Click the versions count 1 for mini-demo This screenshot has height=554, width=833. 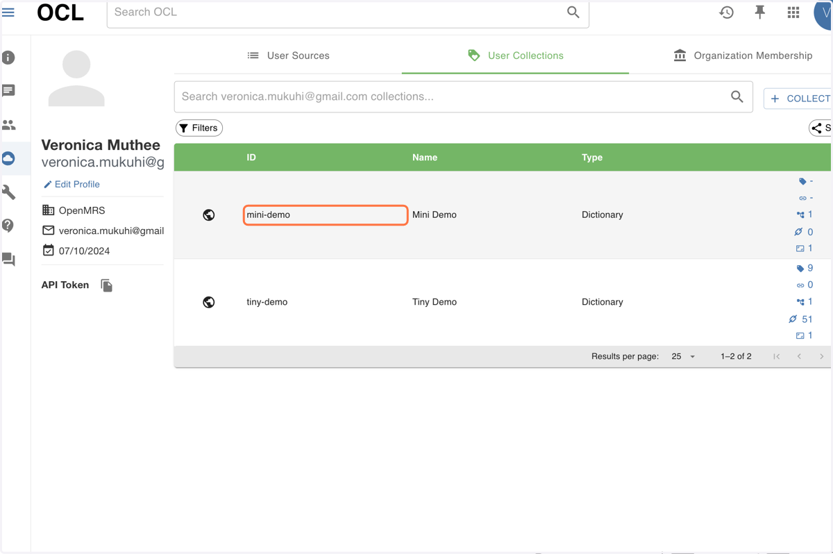805,215
